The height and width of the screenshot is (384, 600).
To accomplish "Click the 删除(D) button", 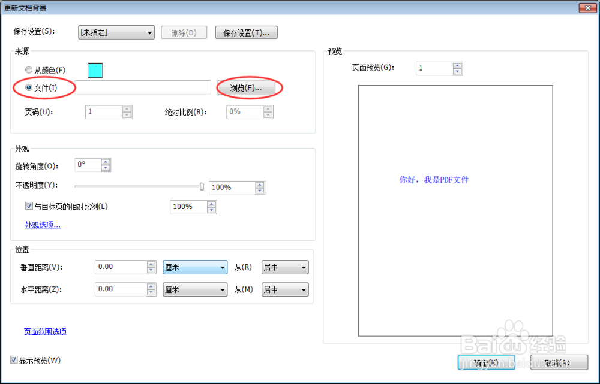I will pos(184,32).
